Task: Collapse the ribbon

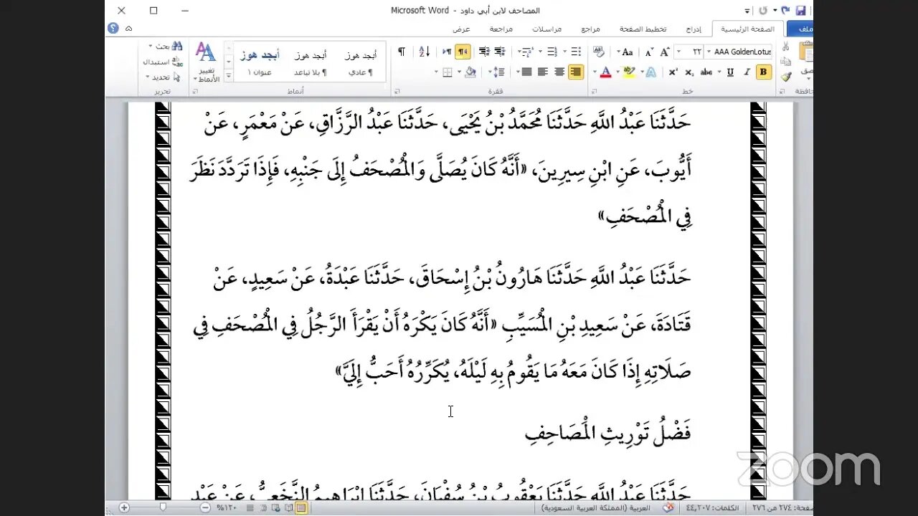Action: [x=128, y=28]
